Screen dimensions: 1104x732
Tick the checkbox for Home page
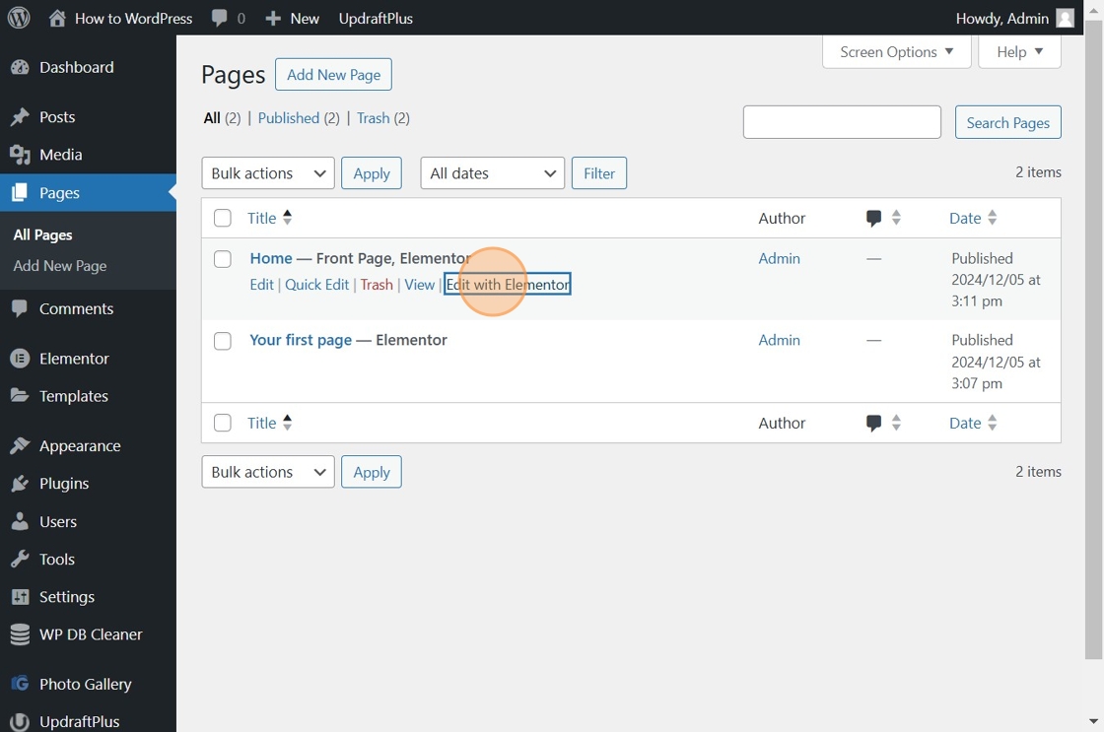(x=223, y=259)
